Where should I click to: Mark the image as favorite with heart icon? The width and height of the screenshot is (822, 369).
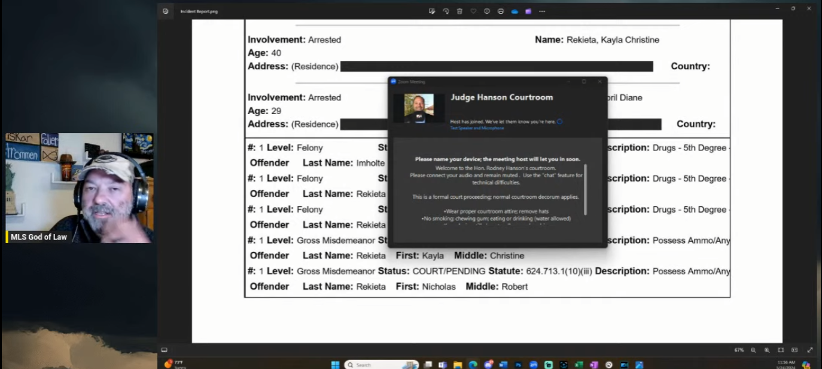tap(473, 11)
